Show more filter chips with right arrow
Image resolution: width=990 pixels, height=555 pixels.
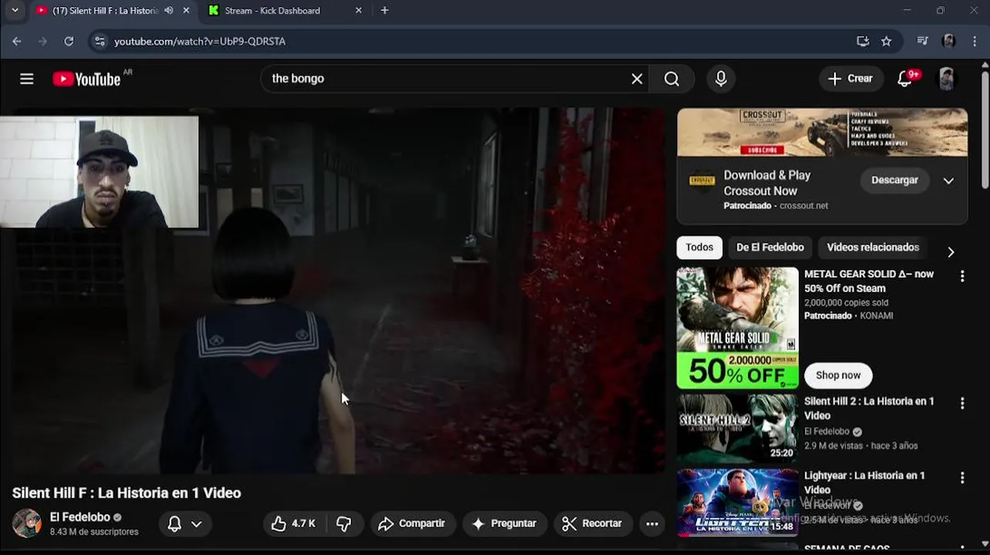[951, 252]
